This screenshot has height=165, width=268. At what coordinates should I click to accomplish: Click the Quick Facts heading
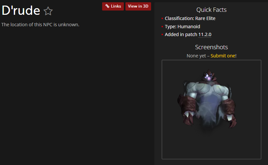tap(212, 10)
